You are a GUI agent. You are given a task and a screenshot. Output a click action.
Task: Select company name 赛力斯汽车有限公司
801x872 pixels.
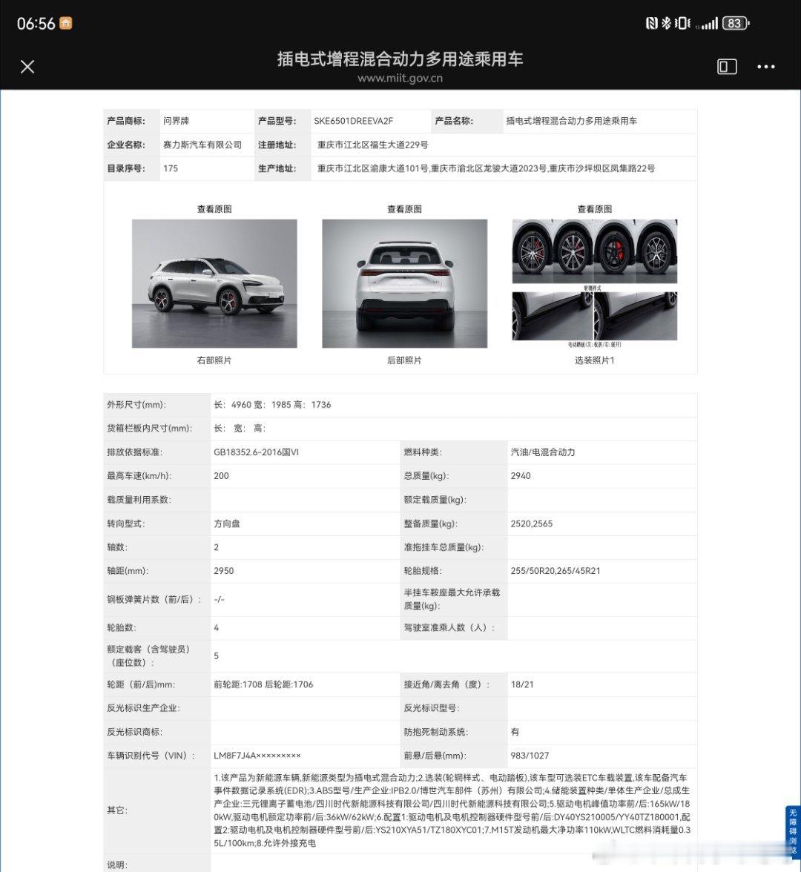click(202, 145)
